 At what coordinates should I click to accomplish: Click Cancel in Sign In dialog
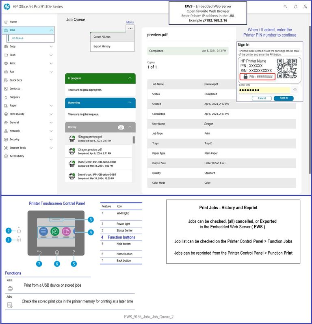pyautogui.click(x=262, y=99)
